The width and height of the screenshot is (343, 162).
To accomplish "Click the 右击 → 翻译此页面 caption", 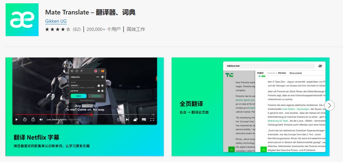I will pos(194,112).
